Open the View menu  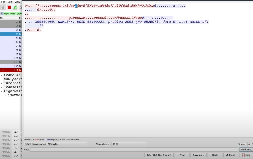click(17, 2)
